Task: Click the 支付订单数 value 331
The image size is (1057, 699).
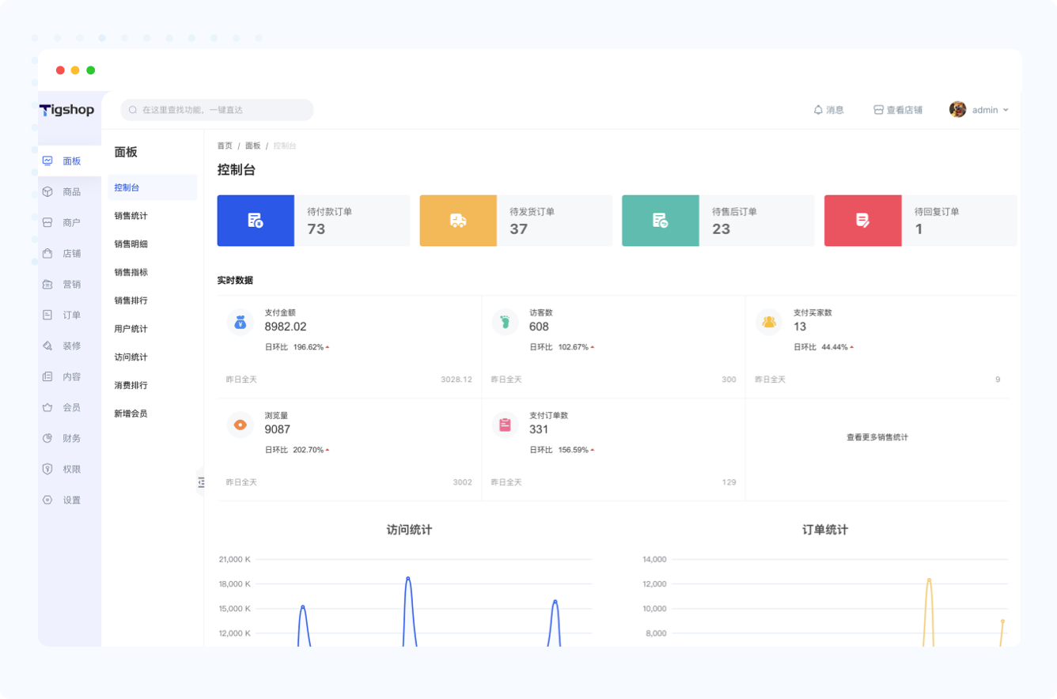Action: (539, 429)
